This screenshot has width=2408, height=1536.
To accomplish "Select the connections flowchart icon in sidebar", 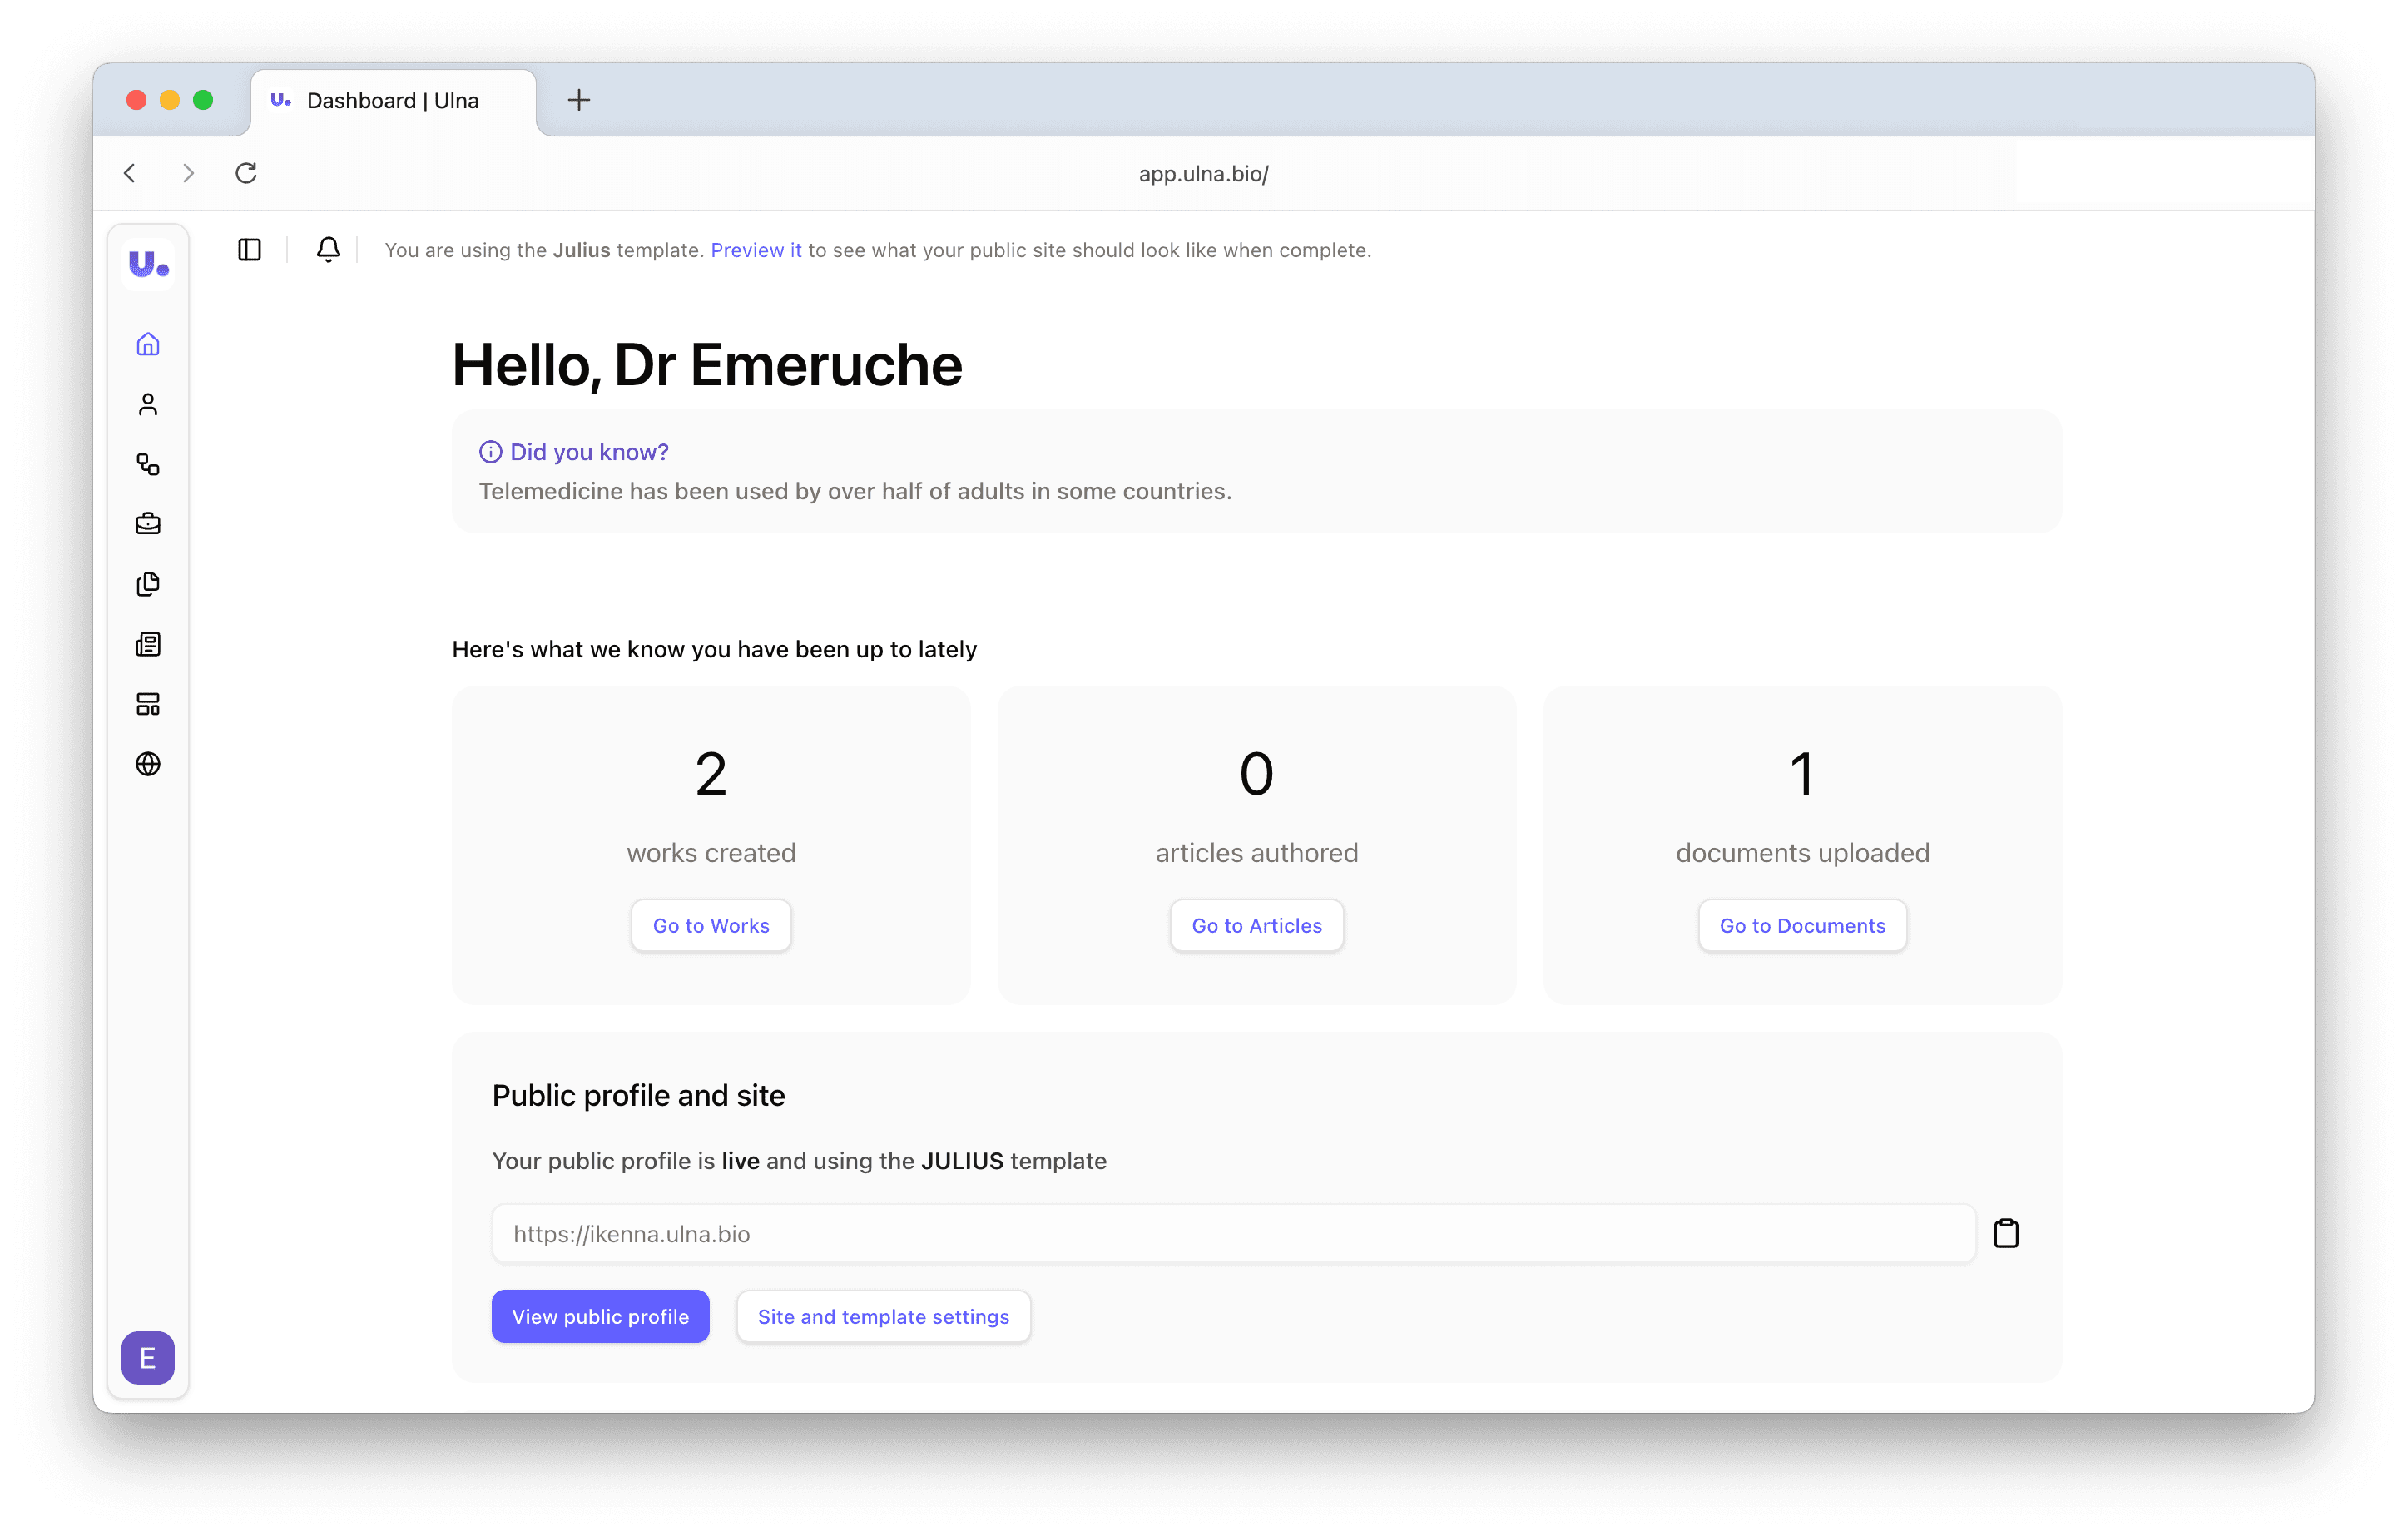I will click(x=148, y=464).
